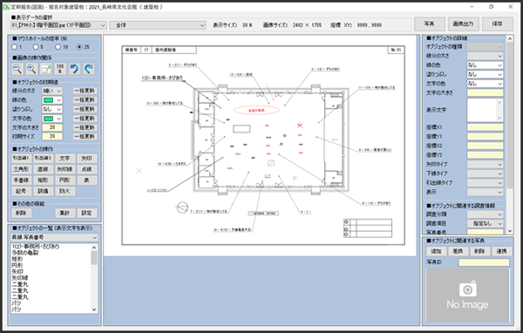Select the 矢印 object tool button
Viewport: 523px width, 333px height.
point(86,158)
